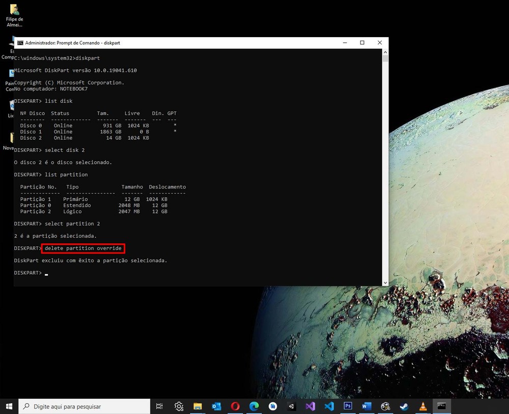Open the Windows Start menu
The width and height of the screenshot is (509, 414).
pyautogui.click(x=9, y=406)
